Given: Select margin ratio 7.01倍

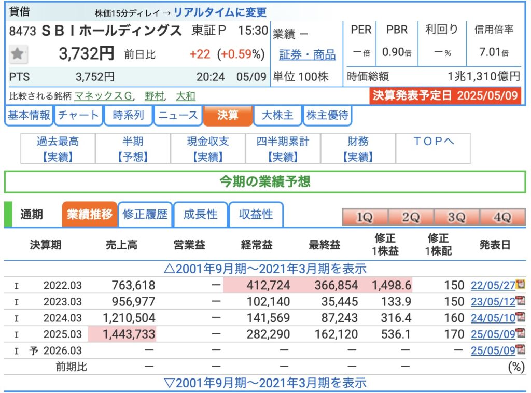Looking at the screenshot, I should (x=494, y=52).
